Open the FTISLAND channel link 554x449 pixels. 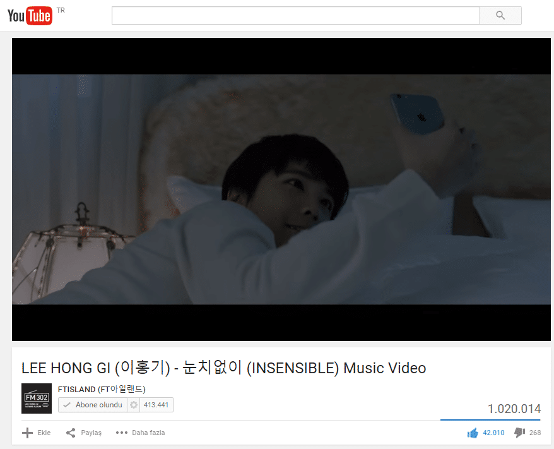[x=102, y=389]
